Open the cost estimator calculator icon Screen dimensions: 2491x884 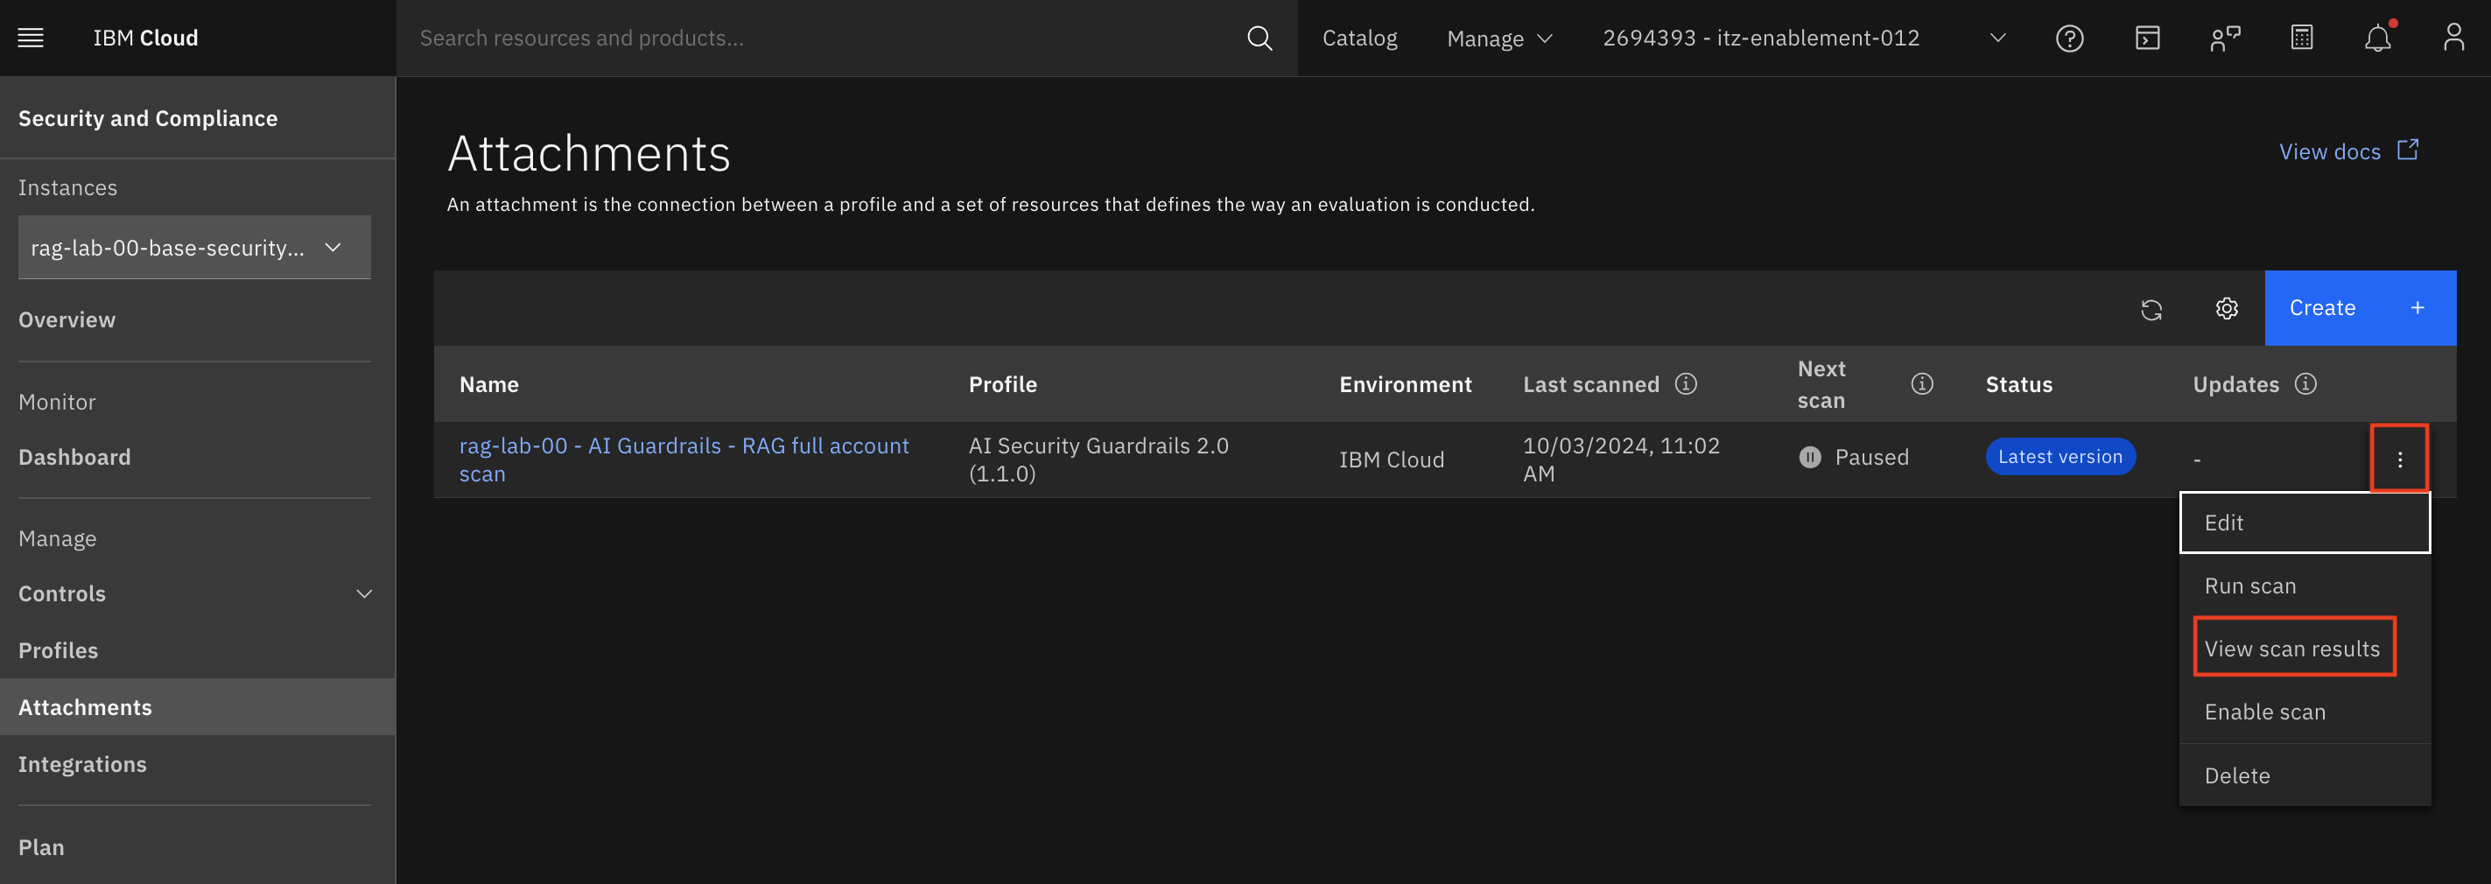click(x=2301, y=38)
